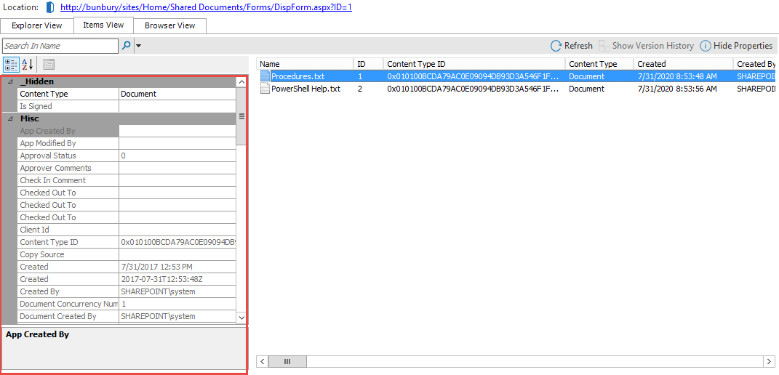Screen dimensions: 779x375
Task: Sort properties alphabetically with A-Z icon
Action: tap(28, 64)
